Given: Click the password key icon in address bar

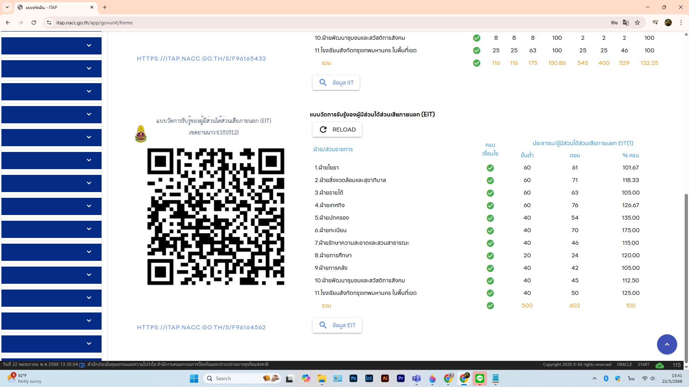Looking at the screenshot, I should point(614,23).
